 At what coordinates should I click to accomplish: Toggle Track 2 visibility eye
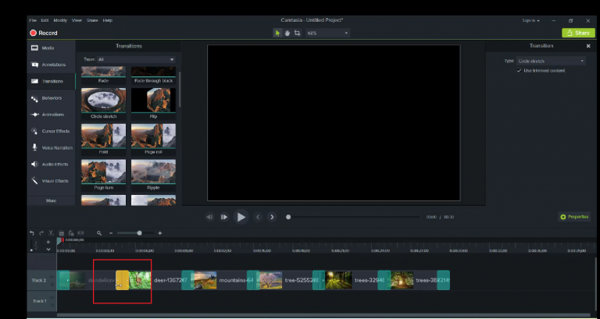coord(52,278)
